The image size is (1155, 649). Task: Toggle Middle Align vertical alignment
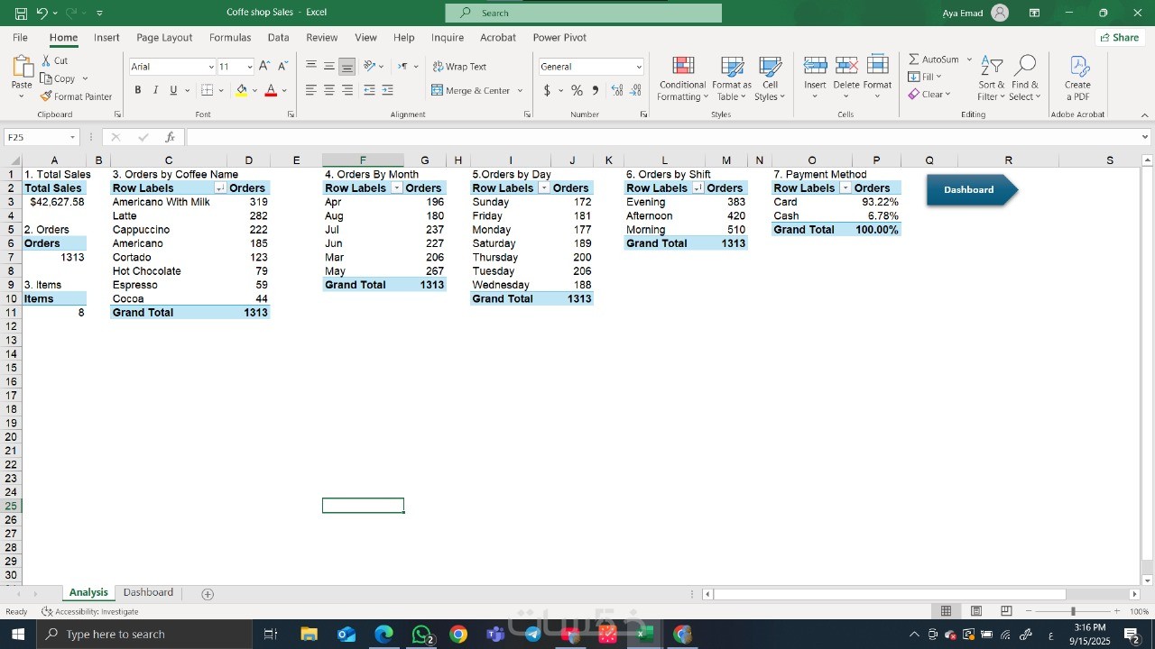(329, 67)
